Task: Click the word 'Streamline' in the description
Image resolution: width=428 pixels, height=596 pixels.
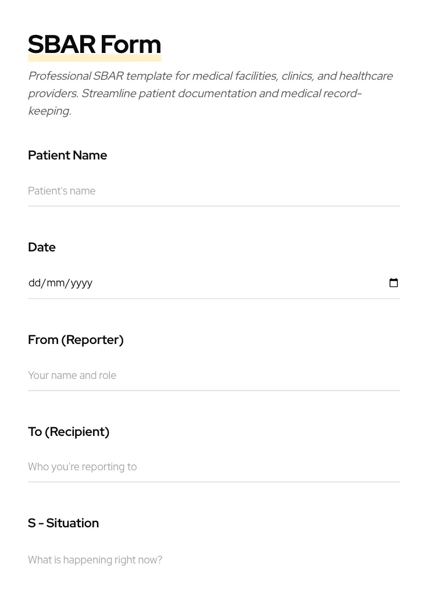Action: click(x=108, y=94)
